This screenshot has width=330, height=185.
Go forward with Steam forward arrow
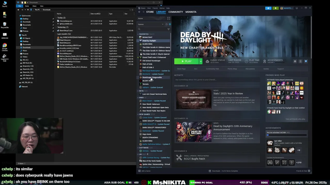[143, 12]
